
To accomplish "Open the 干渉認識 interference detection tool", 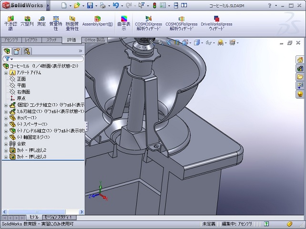I will point(11,23).
